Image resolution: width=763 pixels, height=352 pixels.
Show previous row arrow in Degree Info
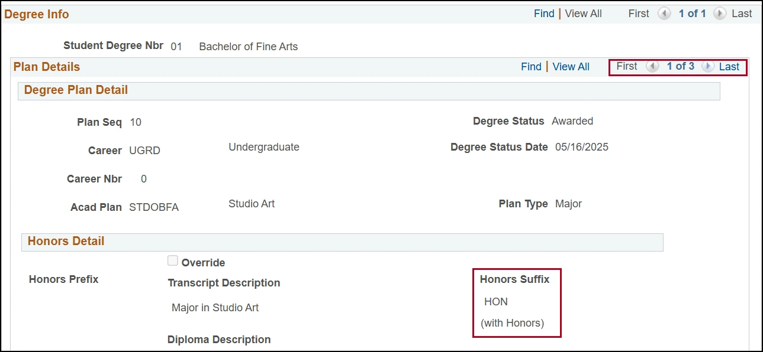click(664, 14)
